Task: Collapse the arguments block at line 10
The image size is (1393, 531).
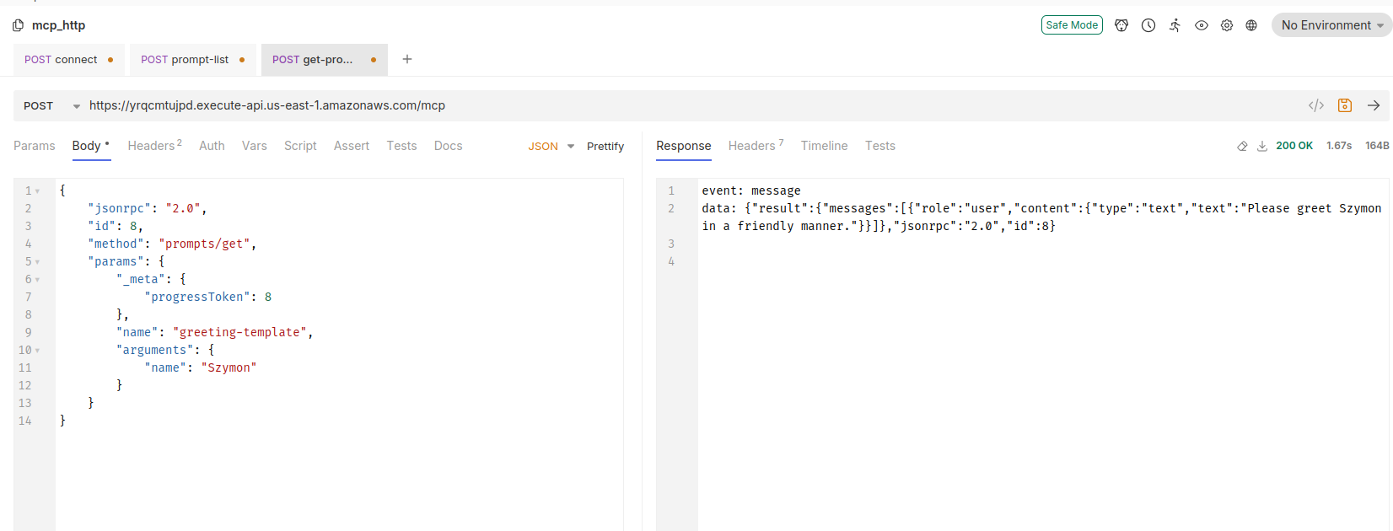Action: click(x=37, y=351)
